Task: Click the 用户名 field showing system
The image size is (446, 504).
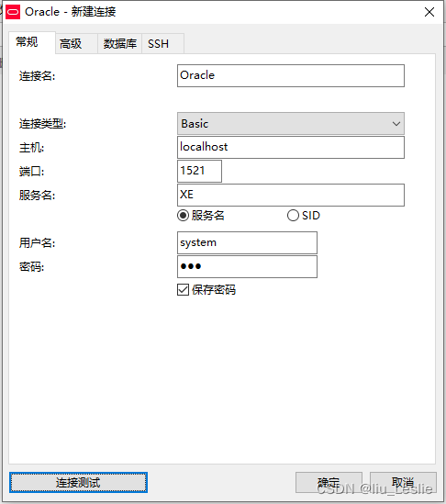Action: [x=247, y=242]
